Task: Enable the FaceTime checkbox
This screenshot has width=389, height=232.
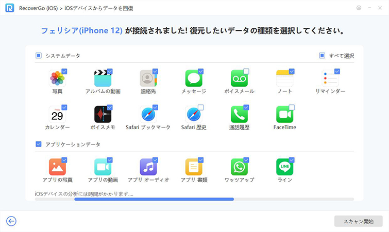Action: 292,108
